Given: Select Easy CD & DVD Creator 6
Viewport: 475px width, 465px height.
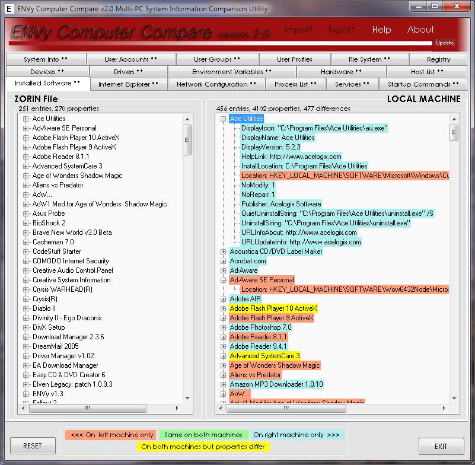Looking at the screenshot, I should tap(69, 375).
